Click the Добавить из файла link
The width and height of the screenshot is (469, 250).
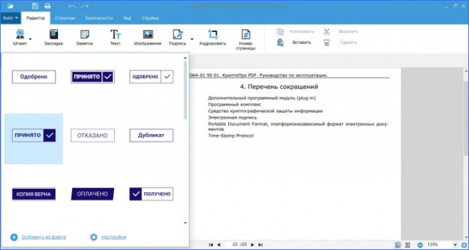43,237
